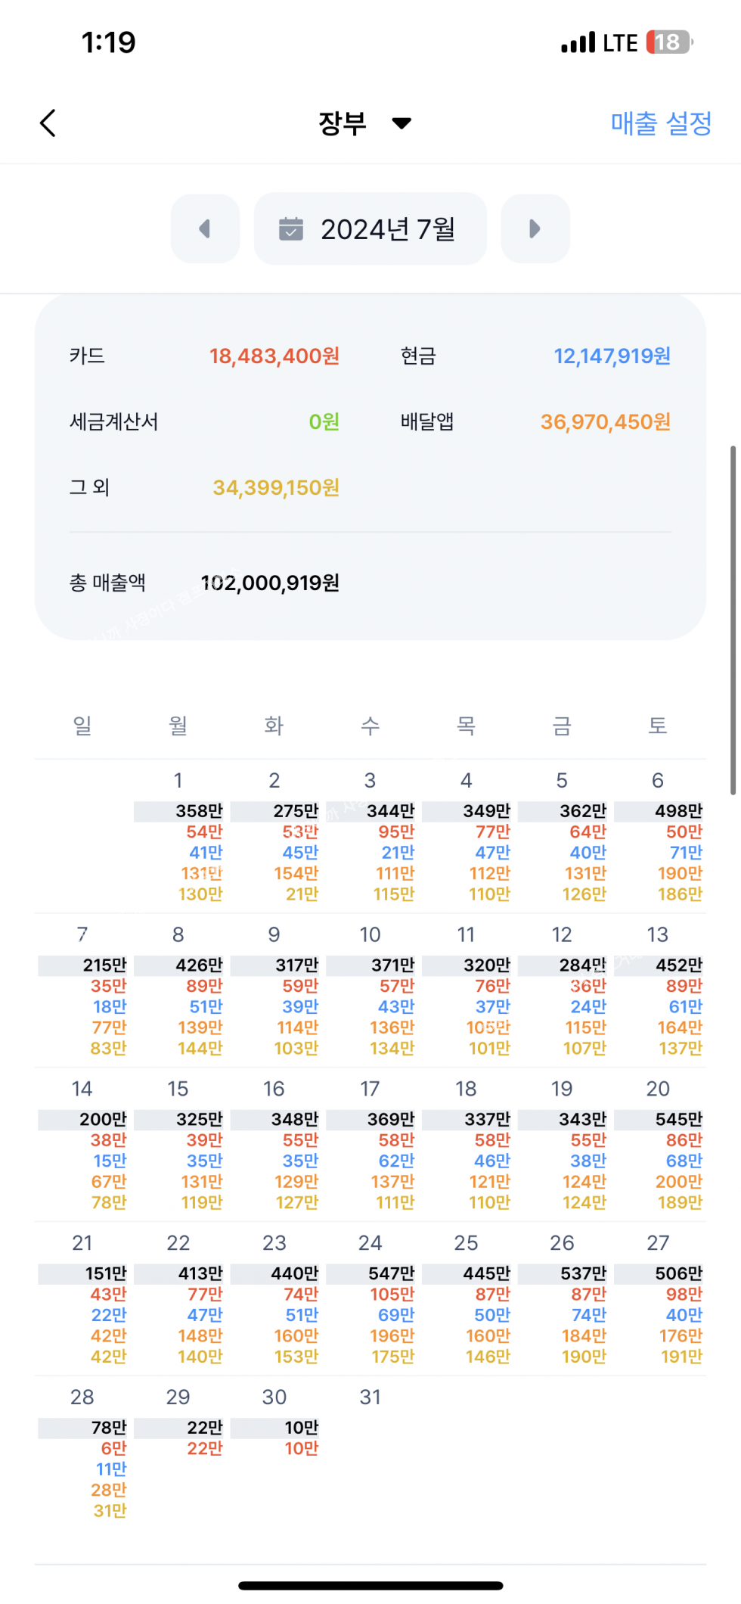Tap the 배달앱 sales amount 36,970,450원
This screenshot has height=1604, width=741.
point(605,422)
